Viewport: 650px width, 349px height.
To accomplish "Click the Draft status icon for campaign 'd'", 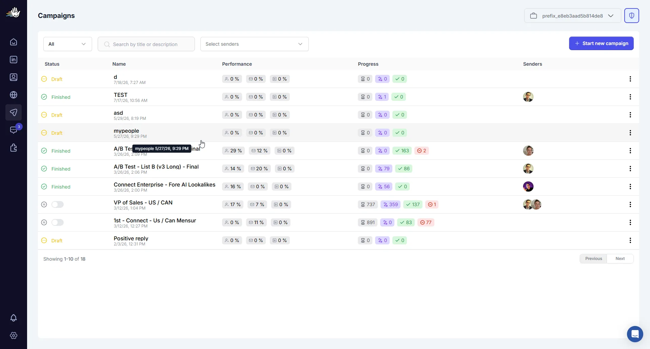I will (x=44, y=79).
